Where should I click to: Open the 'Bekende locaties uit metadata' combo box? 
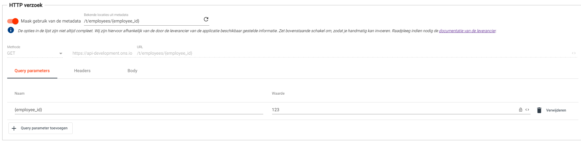(143, 21)
